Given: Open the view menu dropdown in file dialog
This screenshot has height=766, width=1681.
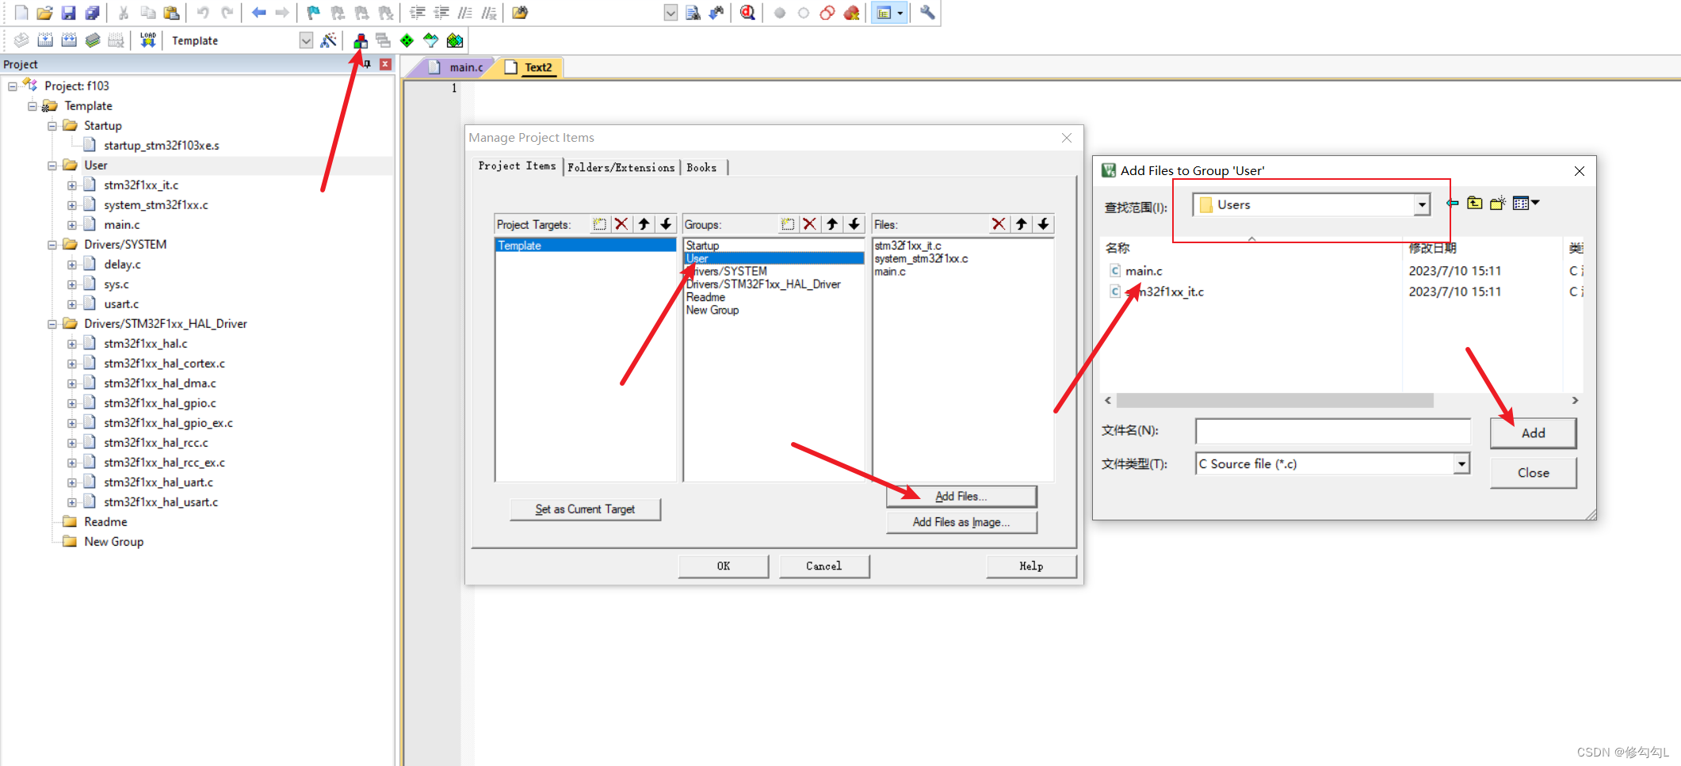Looking at the screenshot, I should tap(1526, 204).
